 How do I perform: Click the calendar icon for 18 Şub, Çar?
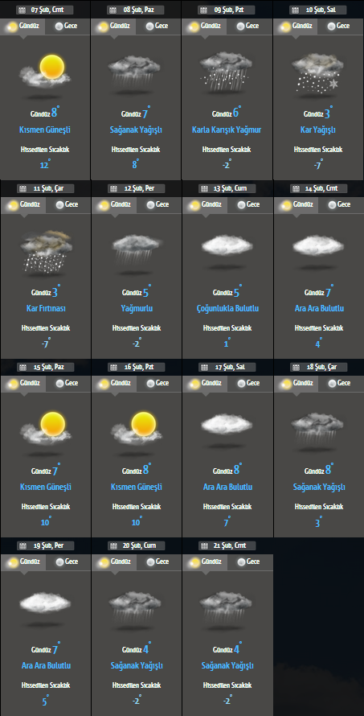(x=297, y=367)
